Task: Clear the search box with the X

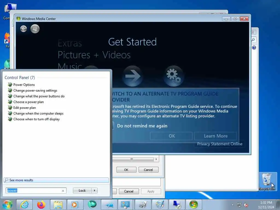Action: coord(63,191)
